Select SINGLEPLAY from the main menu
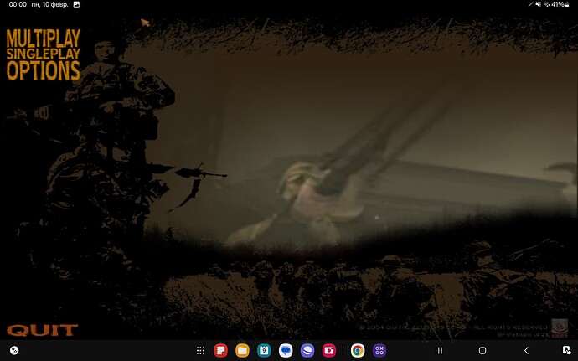Image resolution: width=578 pixels, height=361 pixels. pyautogui.click(x=42, y=55)
